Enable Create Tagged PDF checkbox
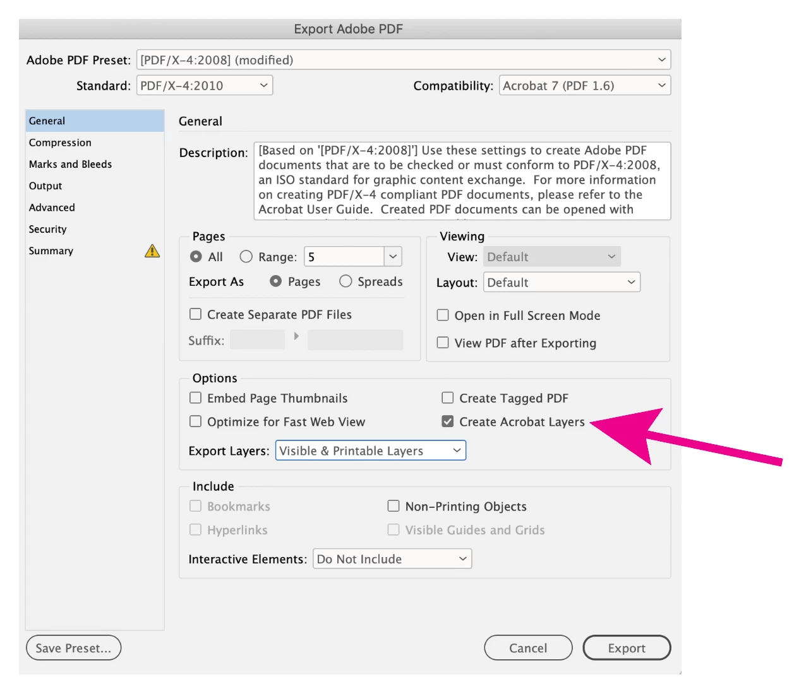Image resolution: width=811 pixels, height=694 pixels. 447,398
